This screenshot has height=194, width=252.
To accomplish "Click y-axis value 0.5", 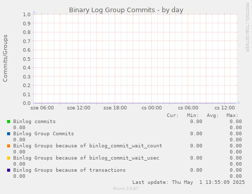I will pos(27,59).
